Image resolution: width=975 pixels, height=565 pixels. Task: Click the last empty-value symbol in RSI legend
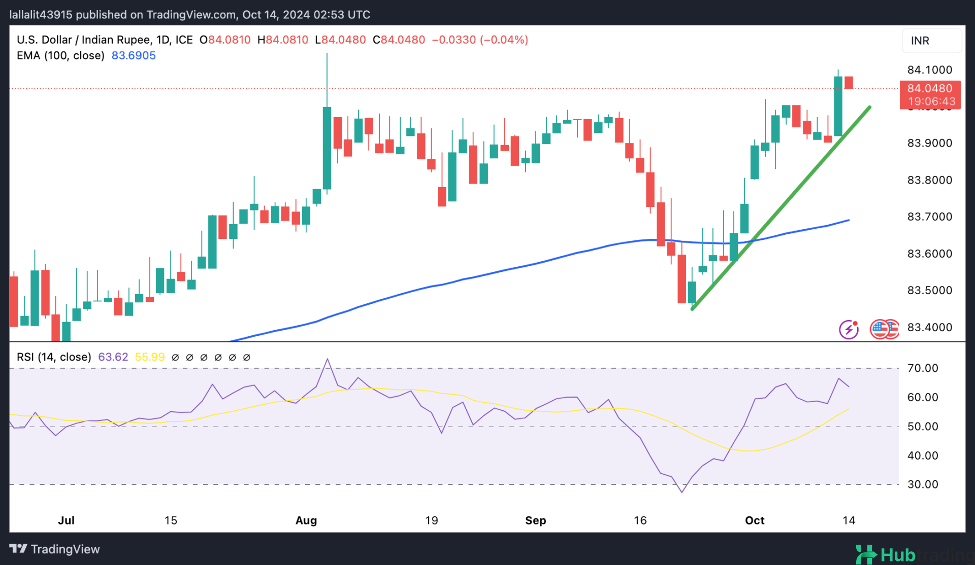tap(247, 358)
